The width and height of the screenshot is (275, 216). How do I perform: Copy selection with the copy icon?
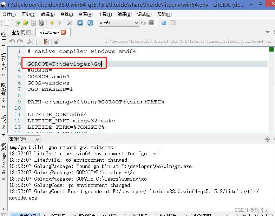pyautogui.click(x=38, y=42)
